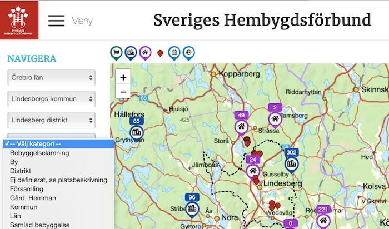Screen dimensions: 389x229
Task: Click the Kolsva label on map
Action: (x=375, y=186)
